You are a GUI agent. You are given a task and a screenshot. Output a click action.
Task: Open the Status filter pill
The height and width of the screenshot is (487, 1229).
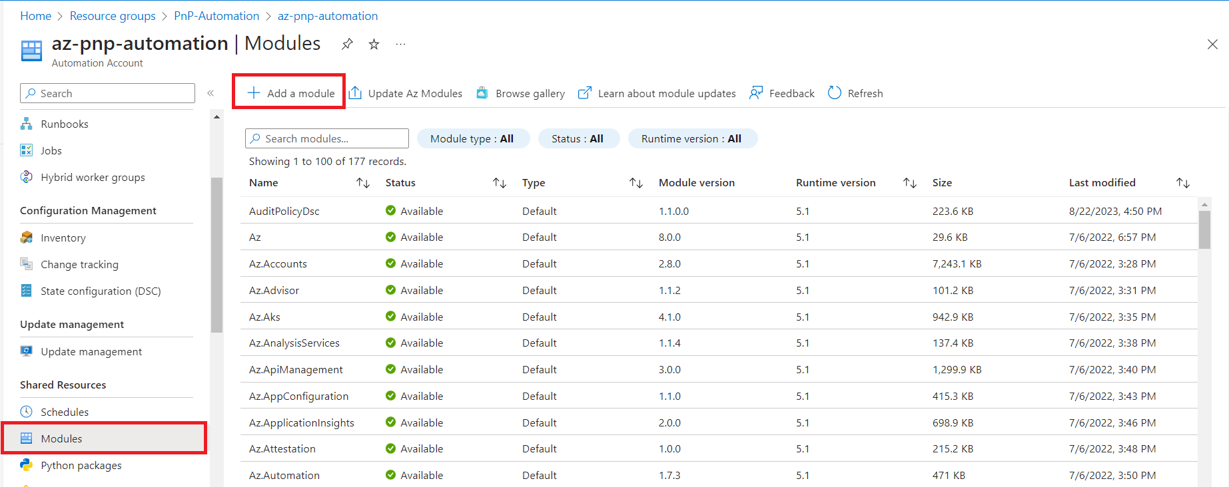click(578, 138)
